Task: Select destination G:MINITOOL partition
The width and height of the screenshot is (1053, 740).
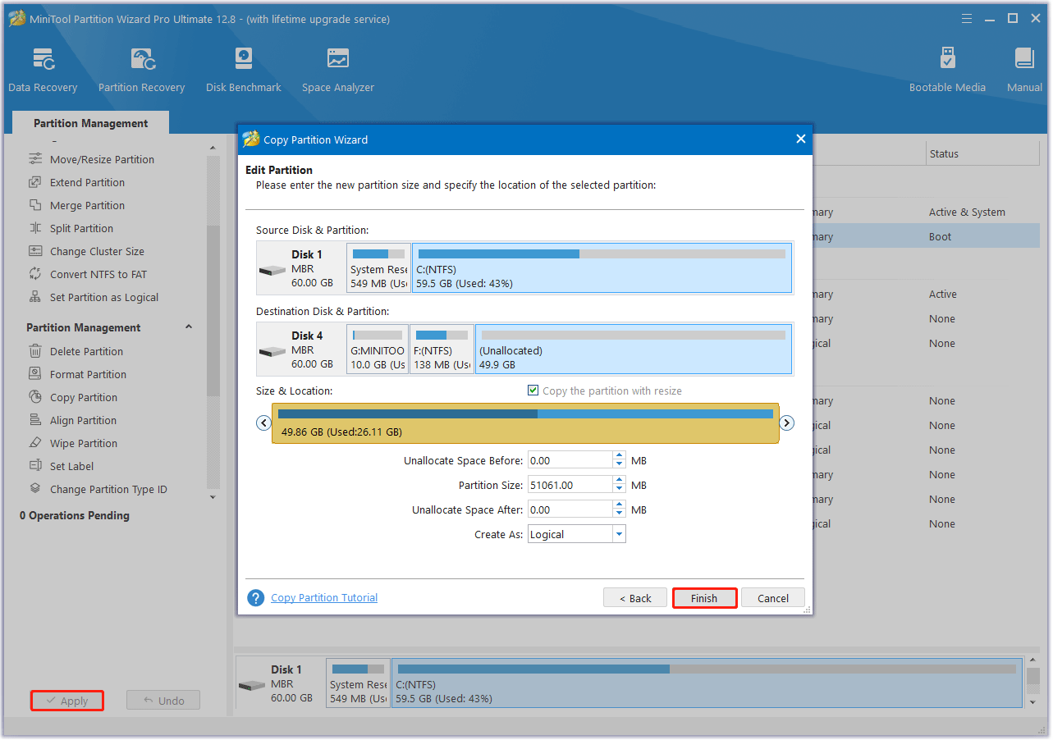Action: tap(378, 349)
